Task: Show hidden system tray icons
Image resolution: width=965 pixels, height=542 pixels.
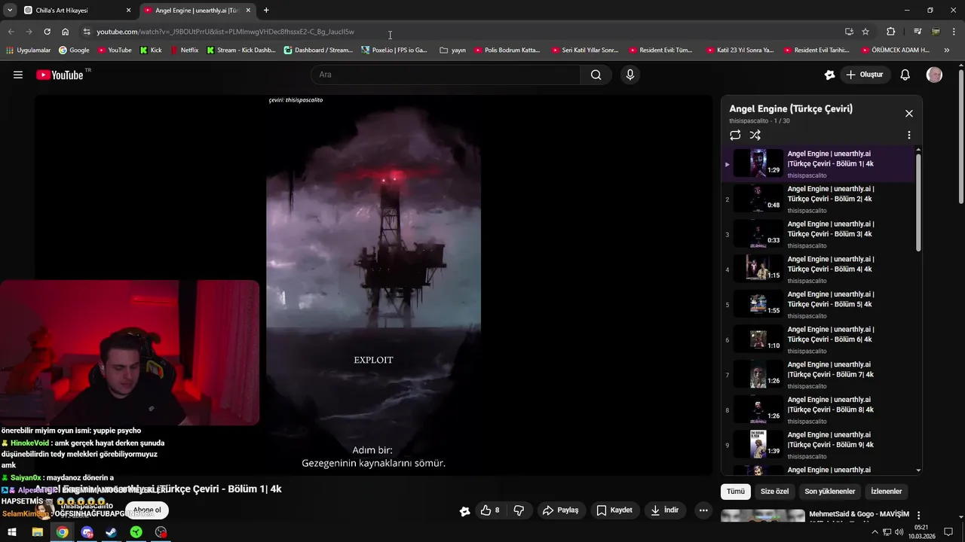Action: click(x=875, y=532)
